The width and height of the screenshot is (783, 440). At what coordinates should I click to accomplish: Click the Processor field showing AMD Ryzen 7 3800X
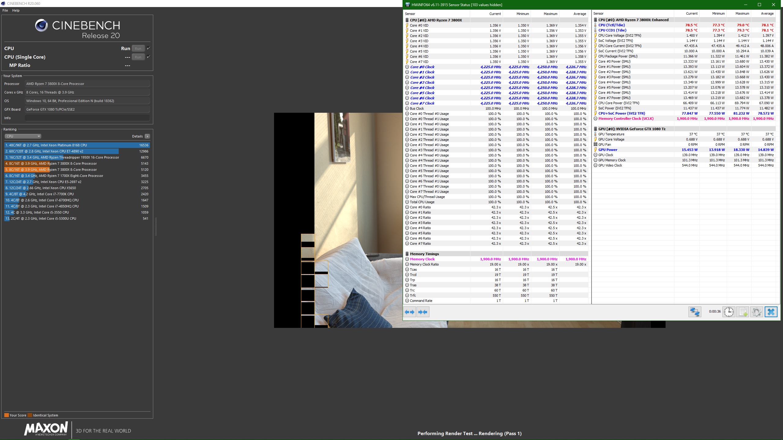[x=87, y=84]
